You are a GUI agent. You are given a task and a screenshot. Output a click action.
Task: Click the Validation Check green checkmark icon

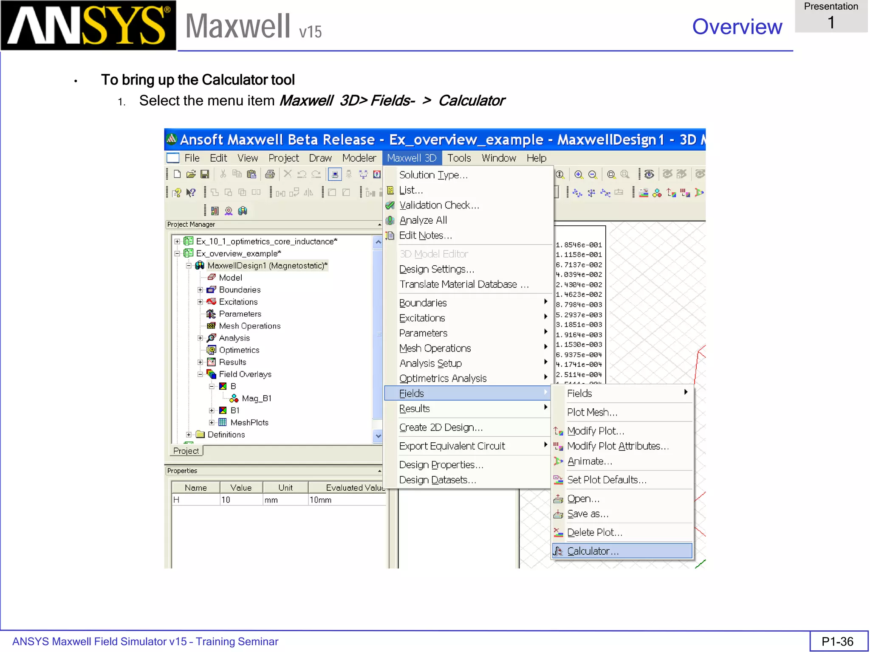pyautogui.click(x=390, y=205)
